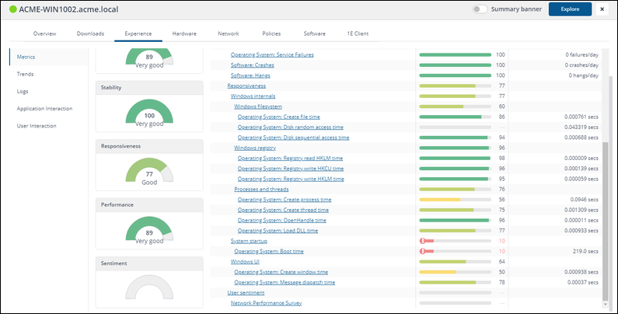Collapse the Windows registry metric group
The height and width of the screenshot is (314, 618).
[256, 148]
